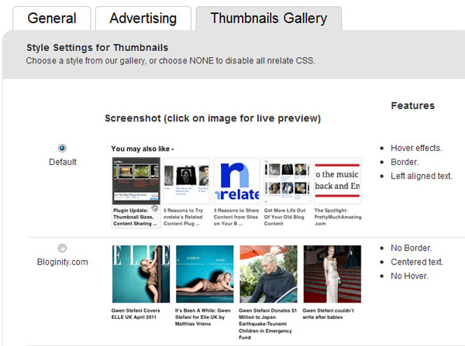Open the Elle UK by Matthias Vriens image
This screenshot has height=346, width=465.
[x=205, y=274]
